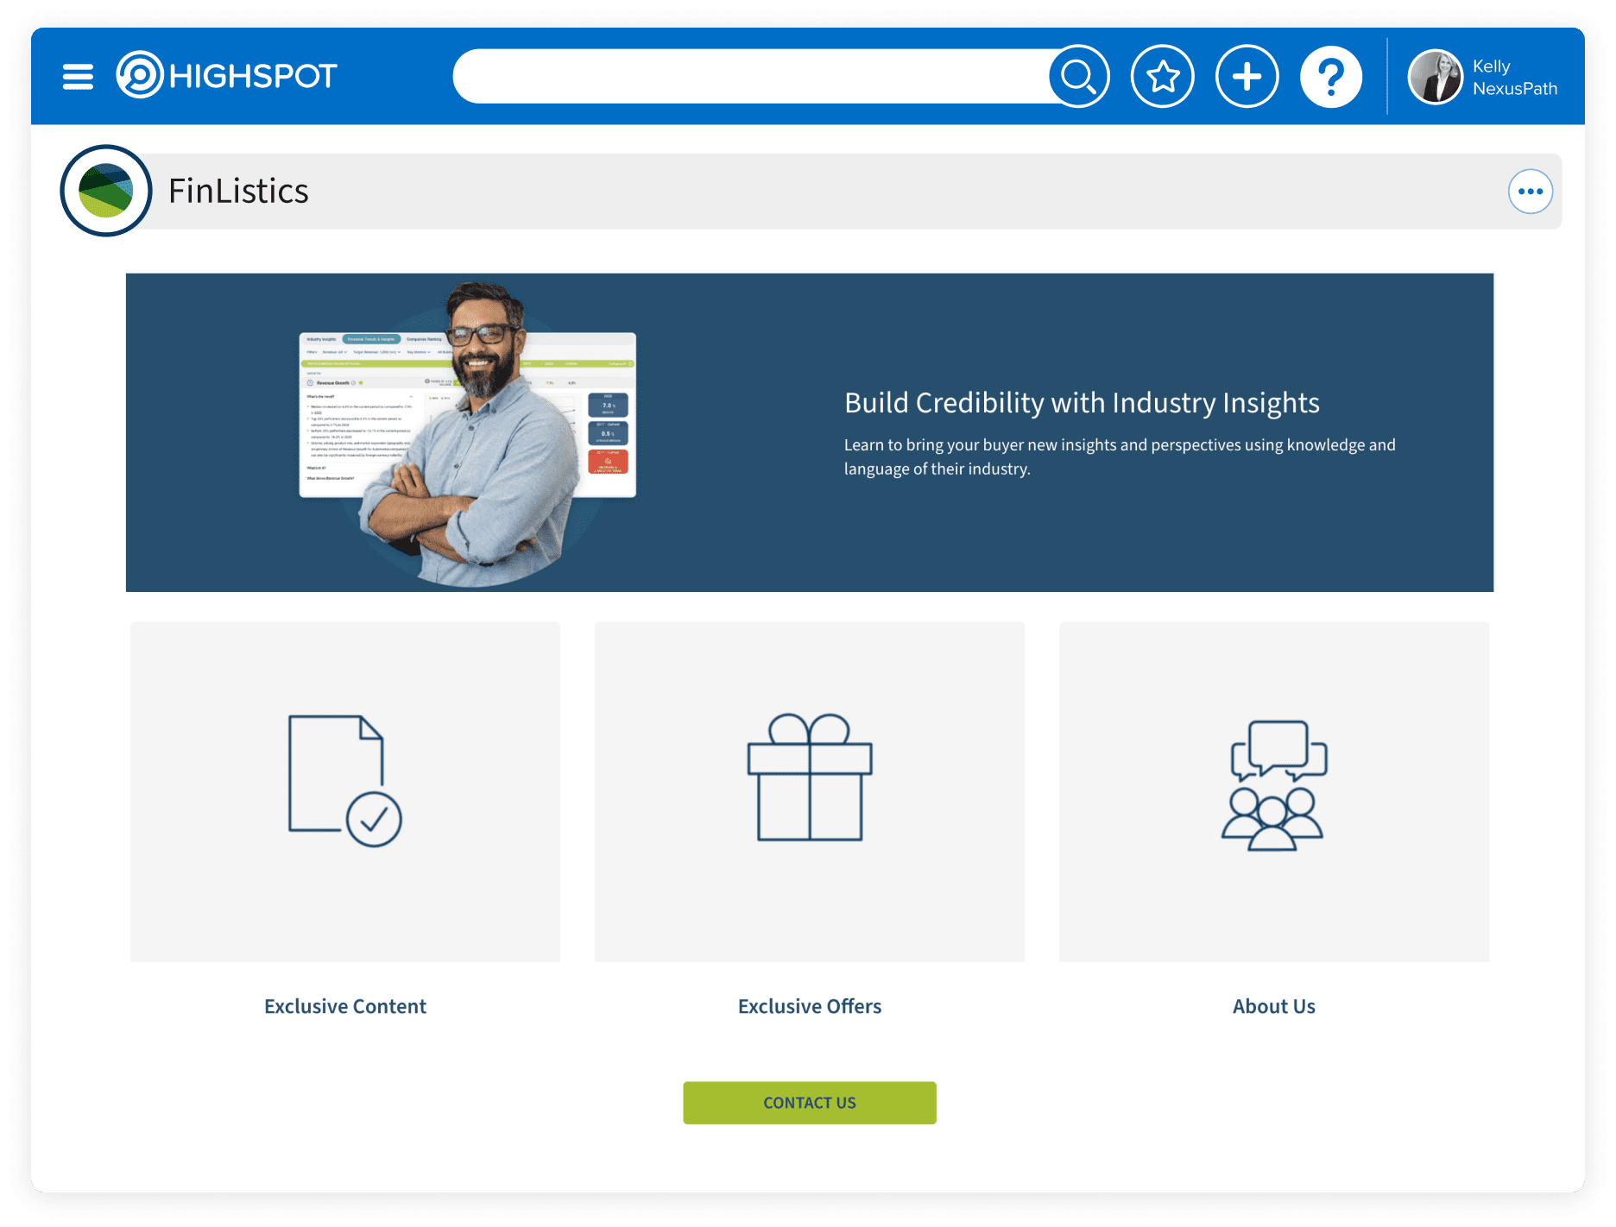Click the group chat people icon tile
Viewport: 1616px width, 1227px height.
1273,790
